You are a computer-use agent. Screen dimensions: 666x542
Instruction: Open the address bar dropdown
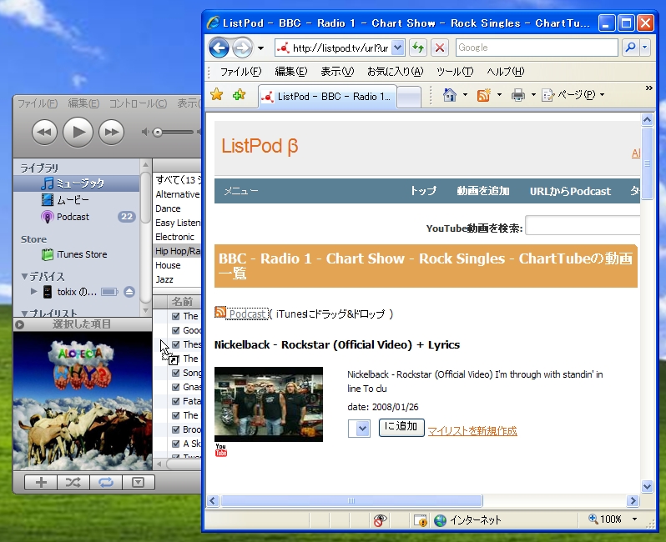coord(397,48)
